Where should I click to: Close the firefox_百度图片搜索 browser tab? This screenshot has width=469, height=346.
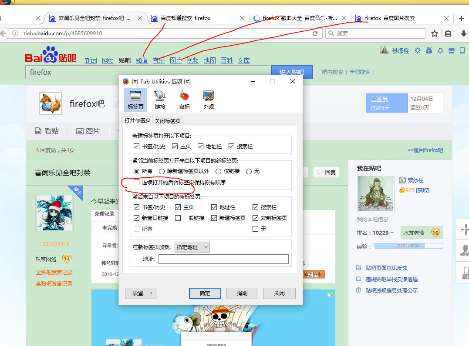pos(446,18)
